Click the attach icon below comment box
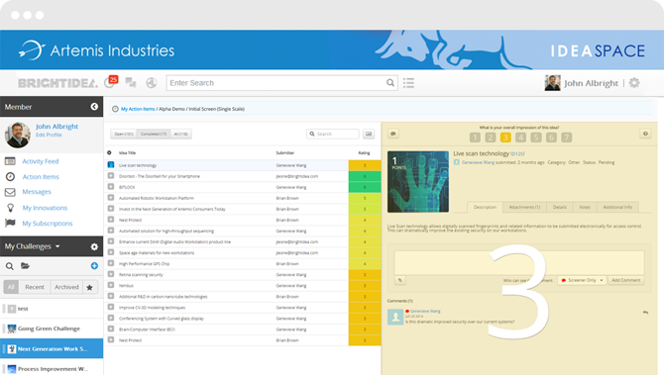Viewport: 664px width, 375px height. coord(399,280)
